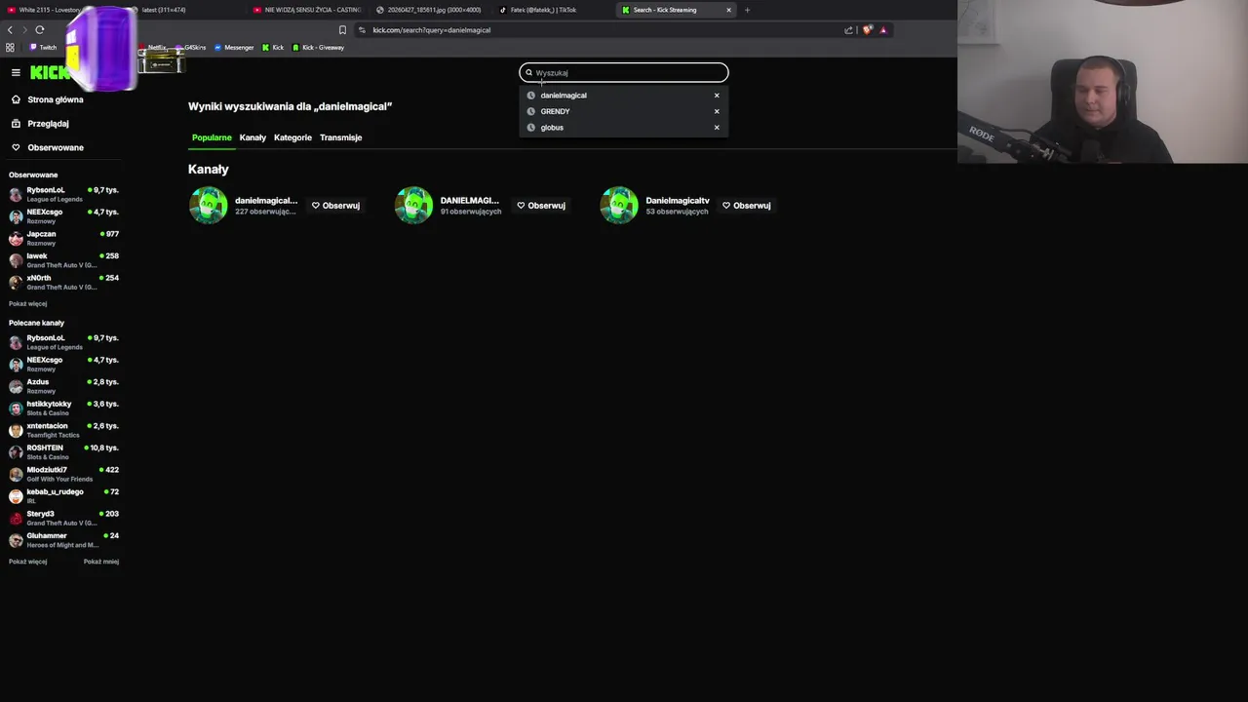The height and width of the screenshot is (702, 1248).
Task: Open Przeglądaj in the sidebar
Action: (x=48, y=124)
